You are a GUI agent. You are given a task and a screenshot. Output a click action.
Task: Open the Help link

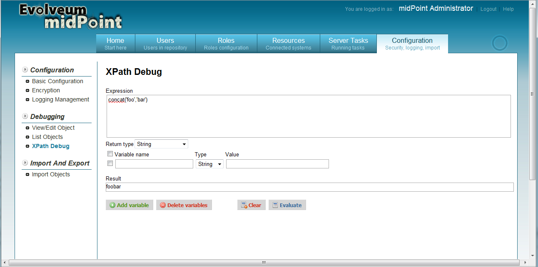point(508,9)
